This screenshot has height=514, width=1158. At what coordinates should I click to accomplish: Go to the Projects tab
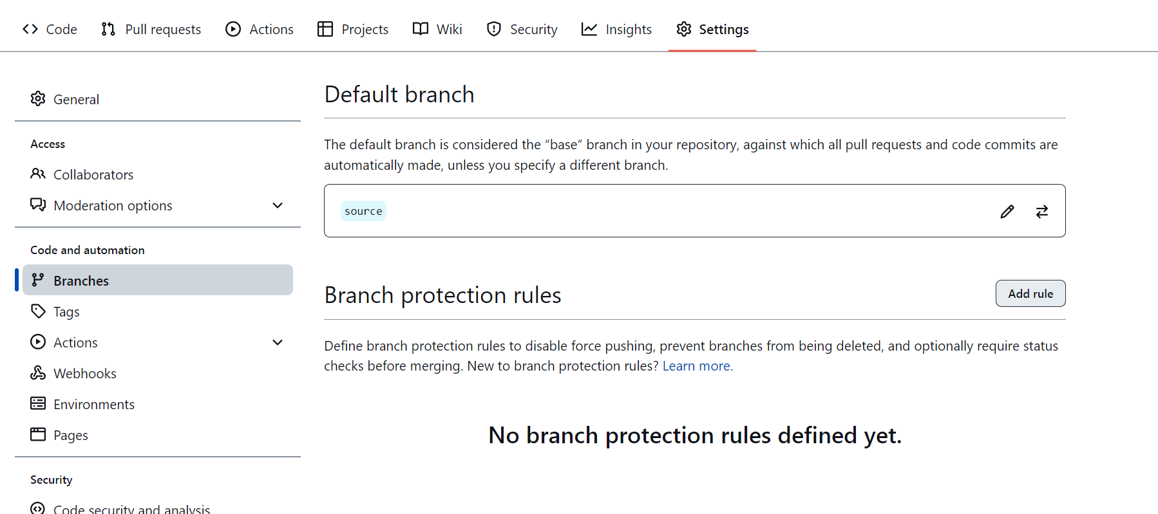coord(353,29)
